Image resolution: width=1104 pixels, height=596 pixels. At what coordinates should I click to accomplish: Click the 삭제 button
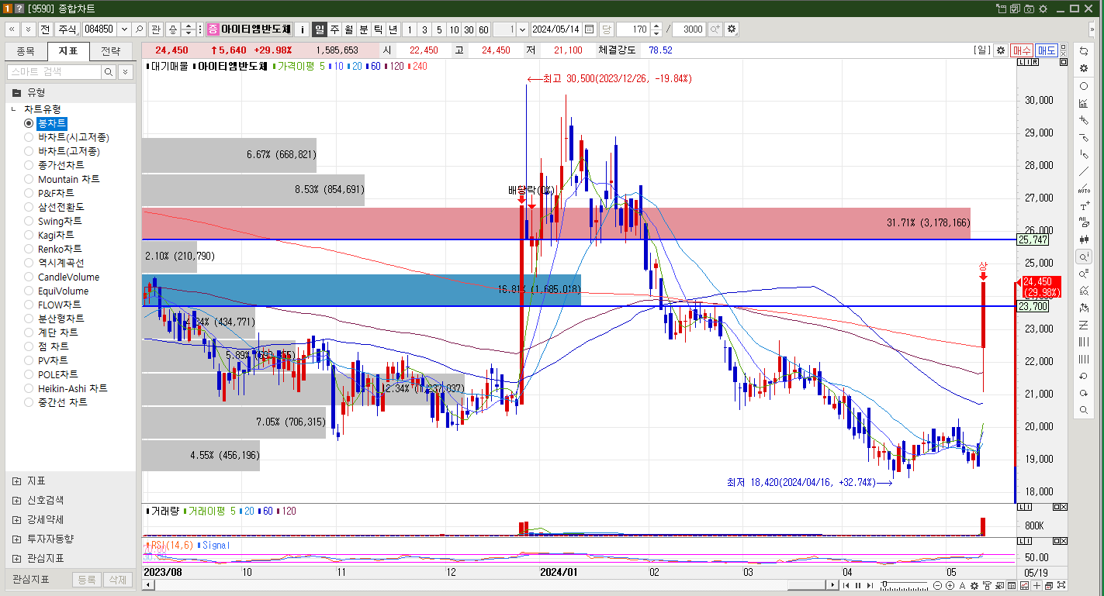point(117,580)
